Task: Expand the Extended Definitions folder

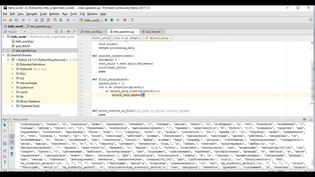Action: click(x=13, y=64)
